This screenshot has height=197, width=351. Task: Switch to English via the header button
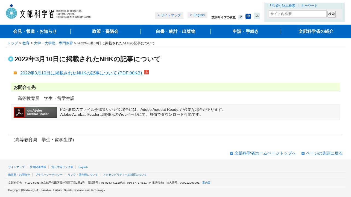[x=197, y=15]
